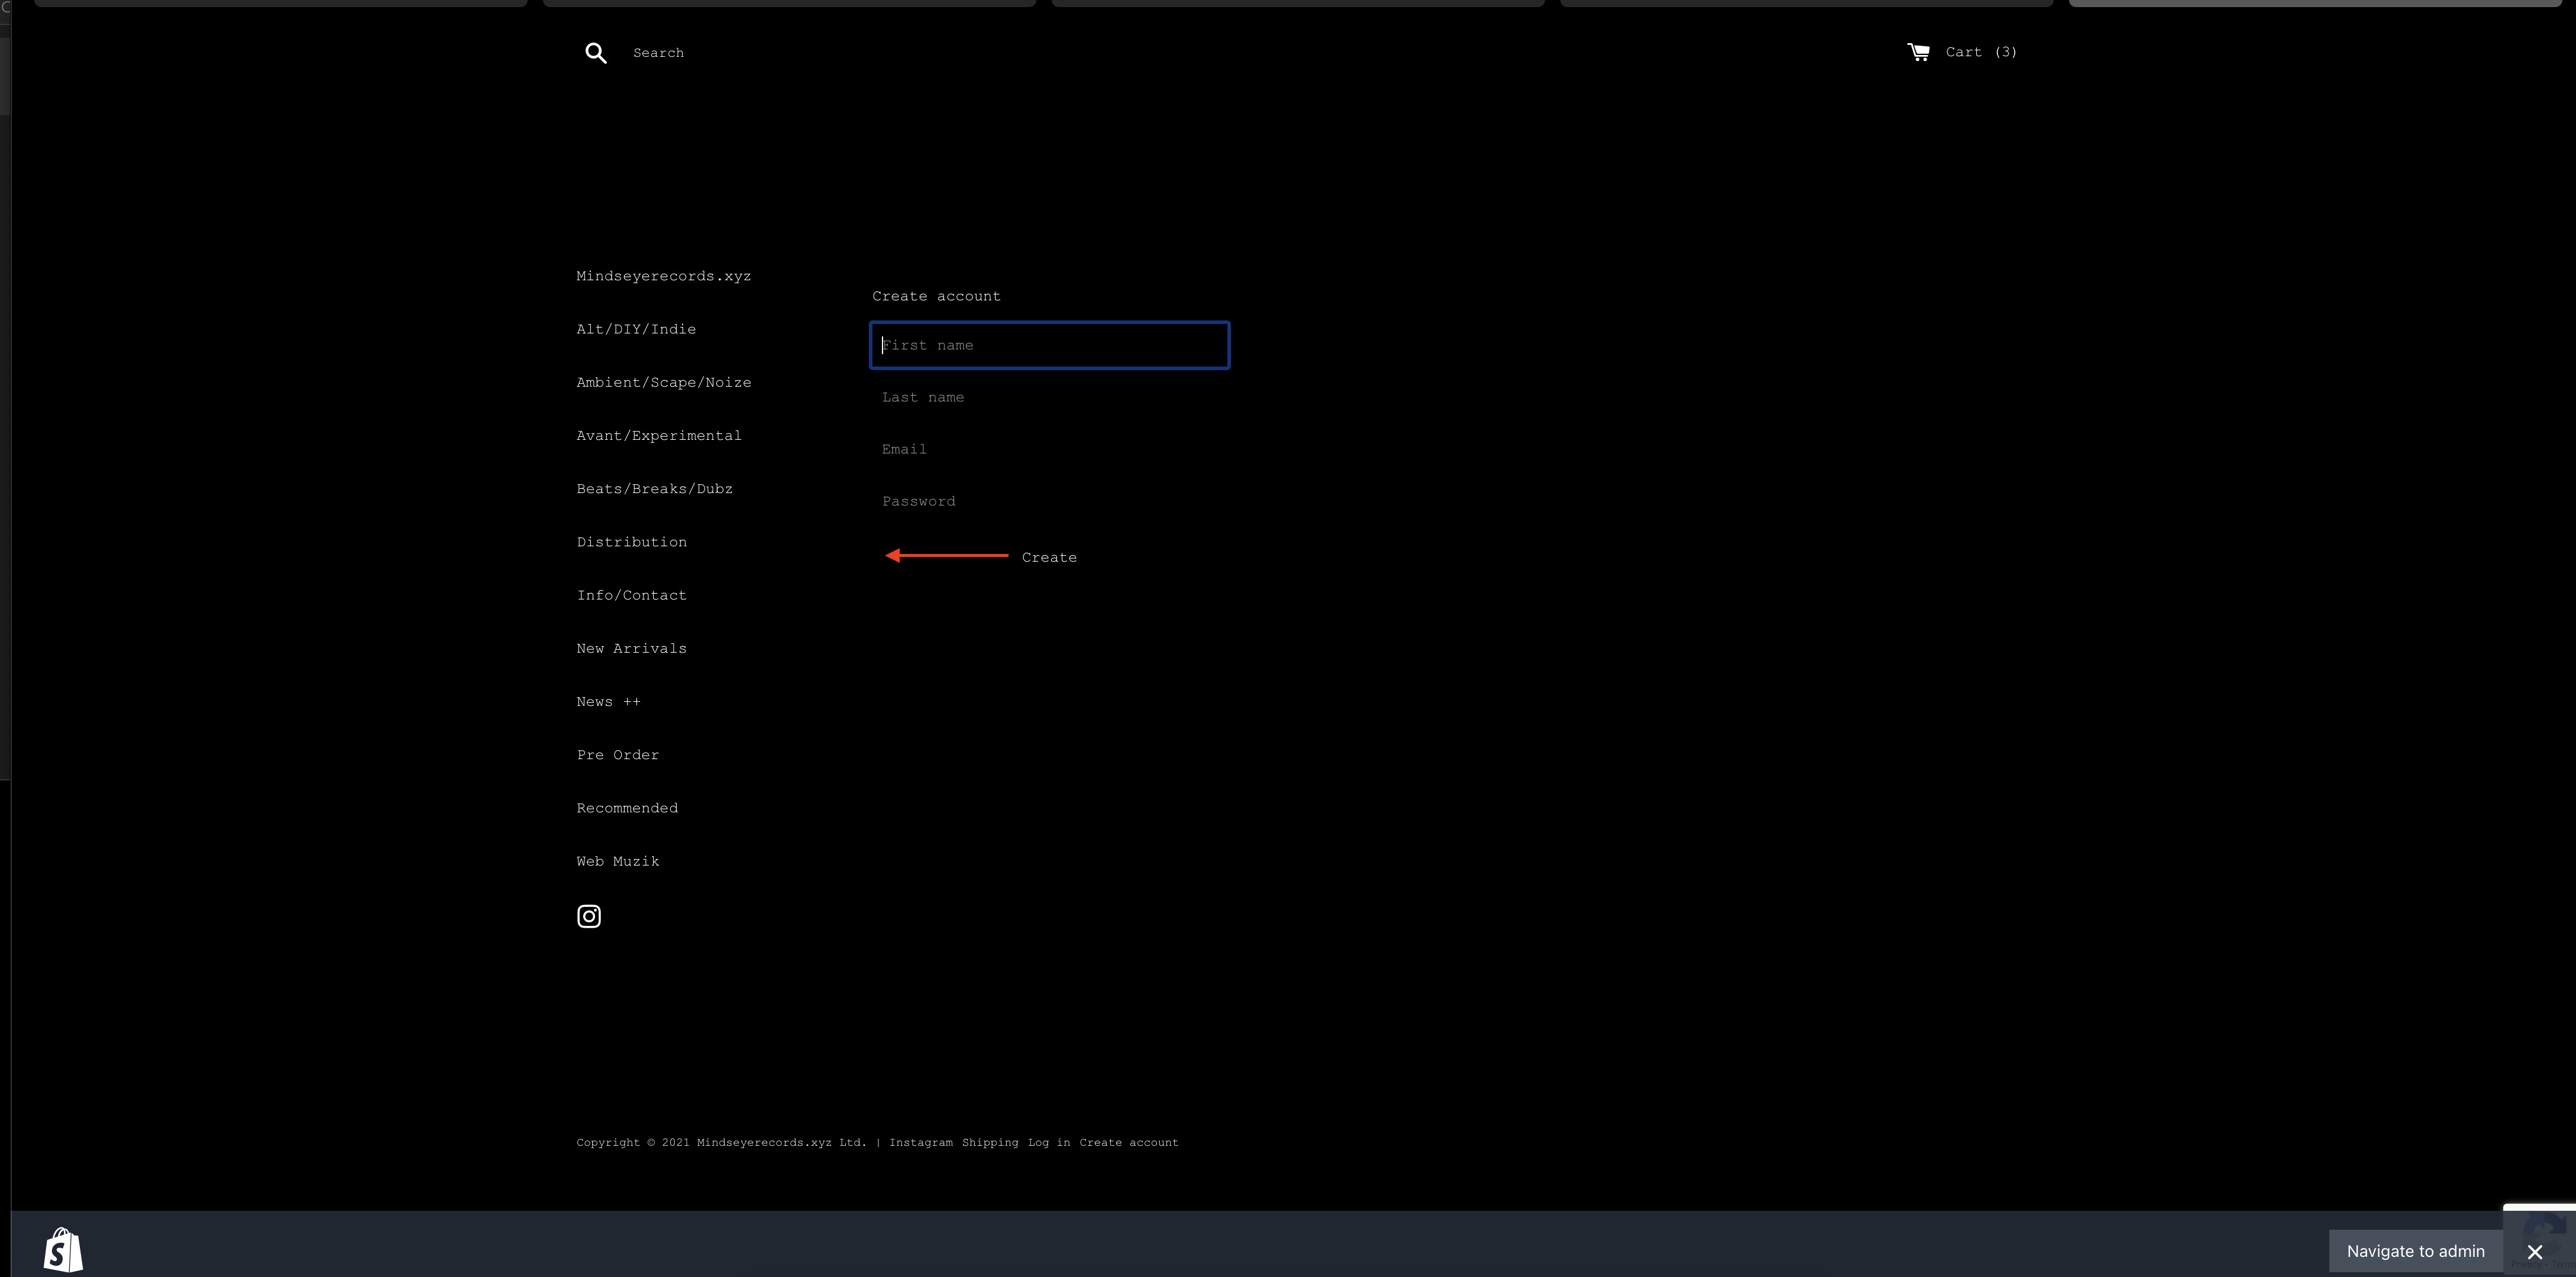Image resolution: width=2576 pixels, height=1277 pixels.
Task: Click the search magnifier icon
Action: (595, 53)
